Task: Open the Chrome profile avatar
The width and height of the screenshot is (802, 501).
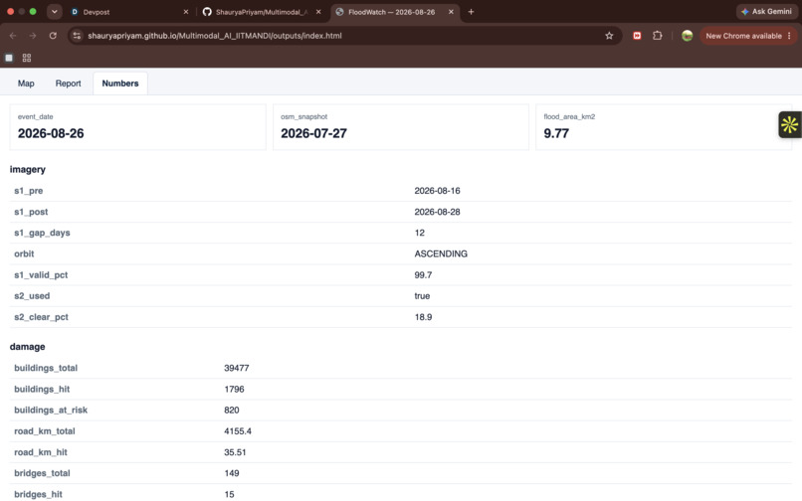Action: click(687, 36)
